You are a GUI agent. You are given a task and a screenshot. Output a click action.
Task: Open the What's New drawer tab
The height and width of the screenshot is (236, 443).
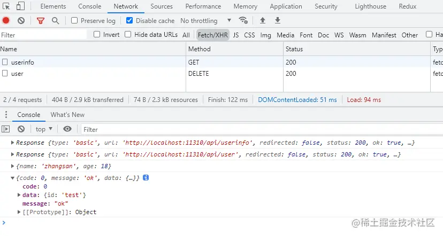(67, 115)
